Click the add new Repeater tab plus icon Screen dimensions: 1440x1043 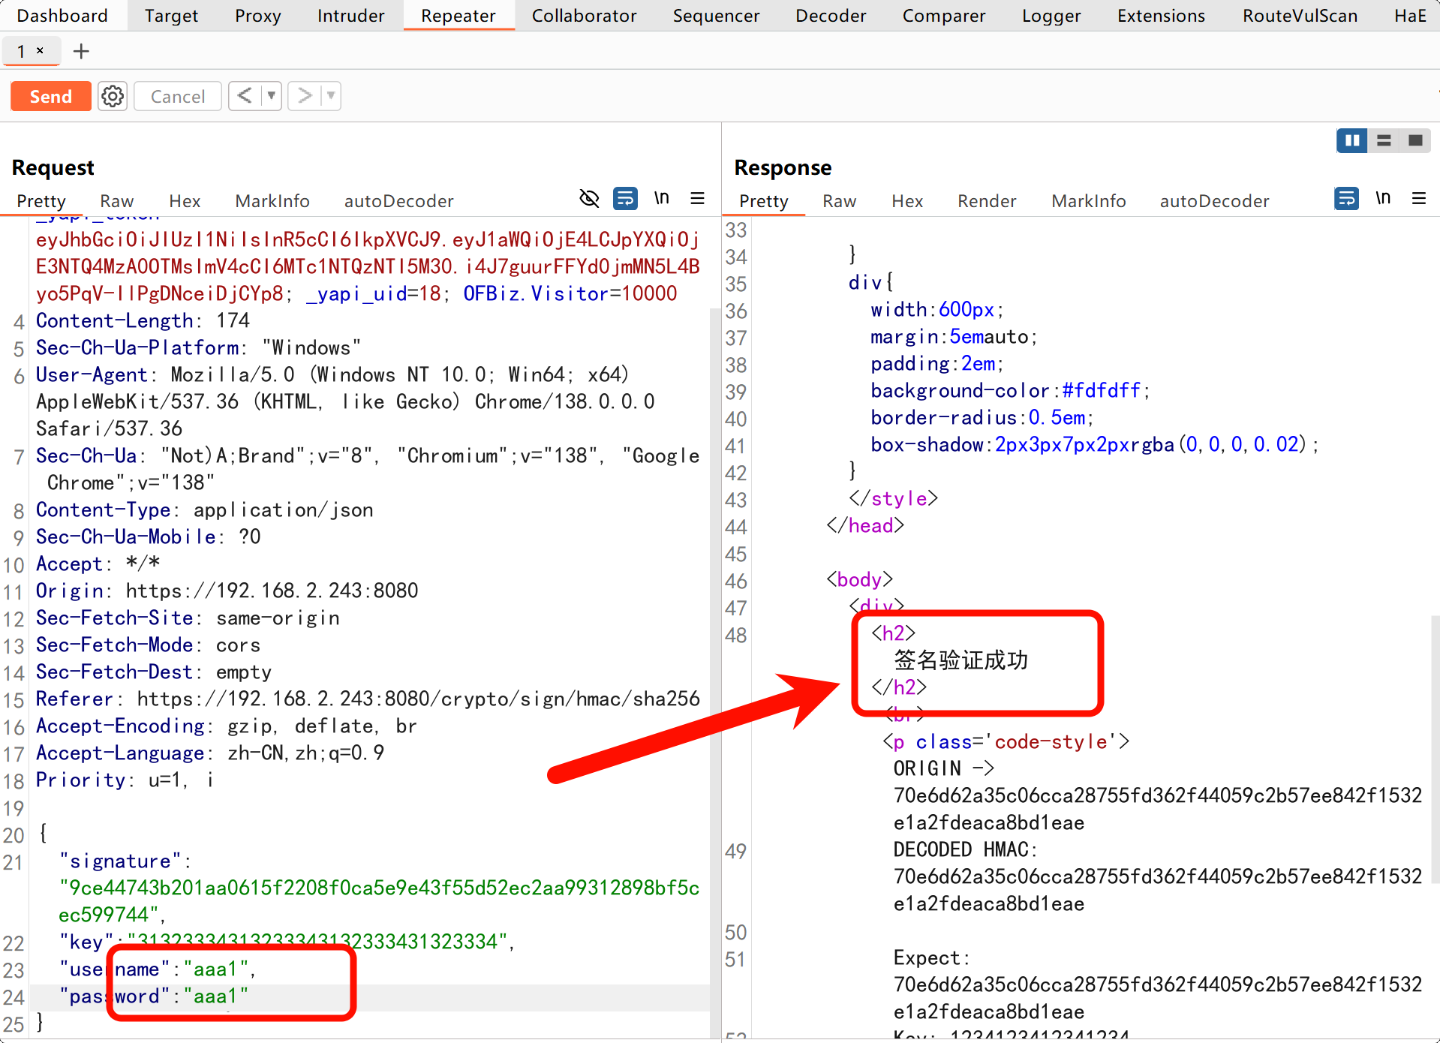[81, 51]
